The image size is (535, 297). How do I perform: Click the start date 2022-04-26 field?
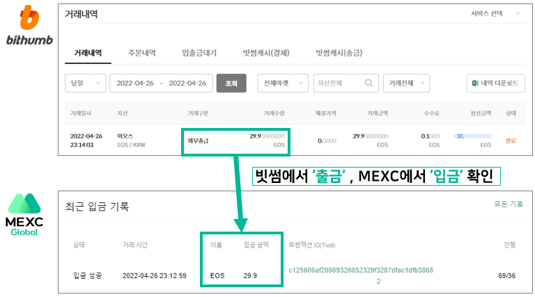(135, 83)
